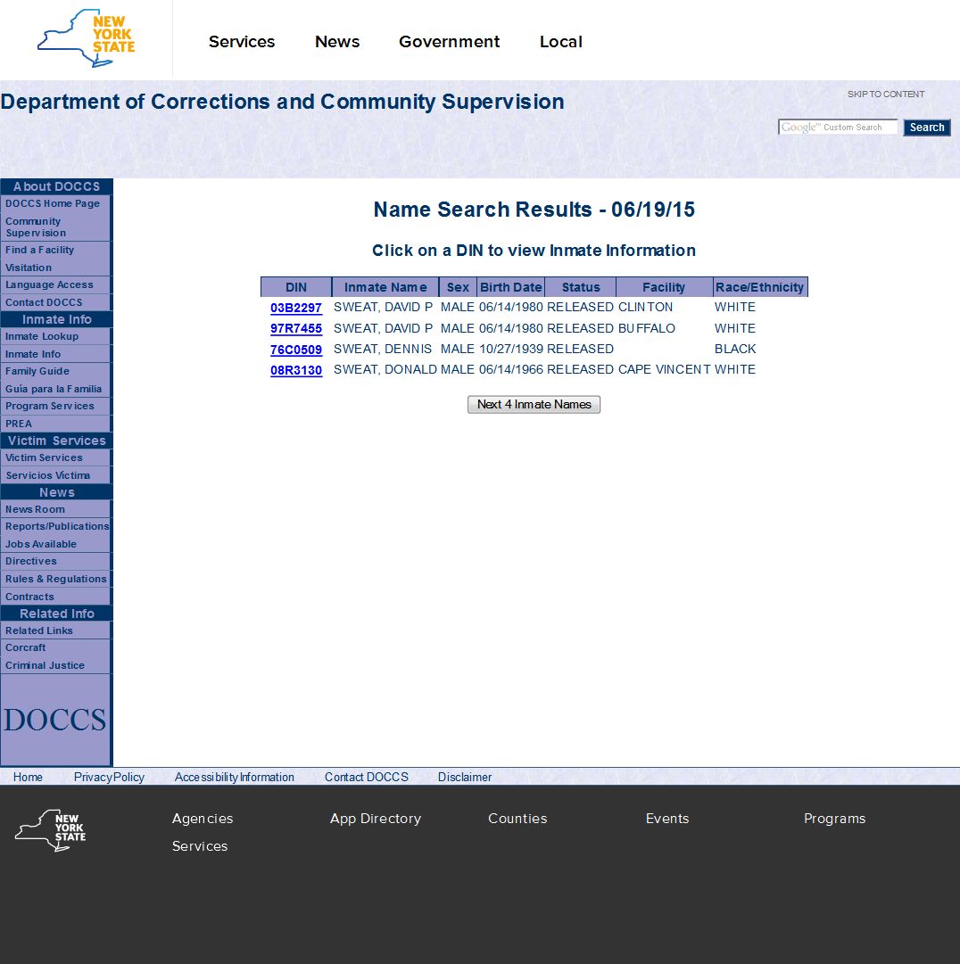Open the News top navigation item
960x964 pixels.
337,42
